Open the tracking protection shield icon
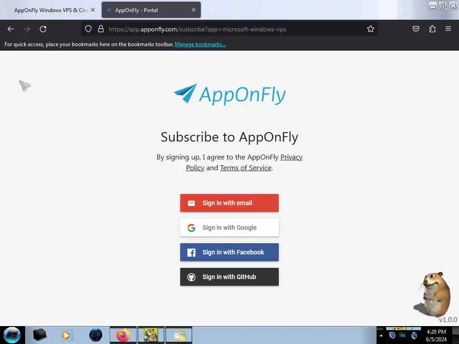This screenshot has height=344, width=459. 88,29
